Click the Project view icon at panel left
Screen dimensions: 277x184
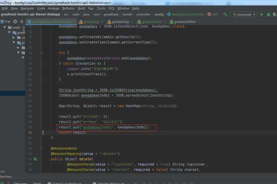click(x=3, y=21)
